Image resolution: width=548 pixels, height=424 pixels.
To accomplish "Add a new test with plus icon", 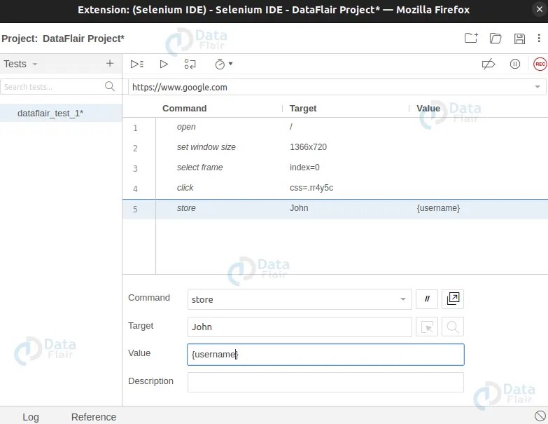I will tap(110, 63).
